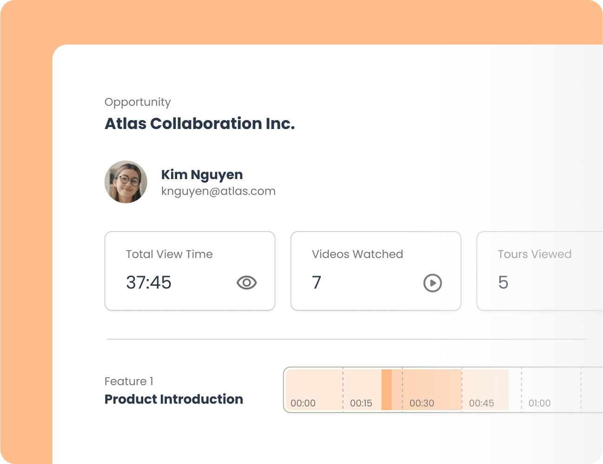The height and width of the screenshot is (464, 603).
Task: Click the email address knguyen@atlas.com
Action: (x=219, y=191)
